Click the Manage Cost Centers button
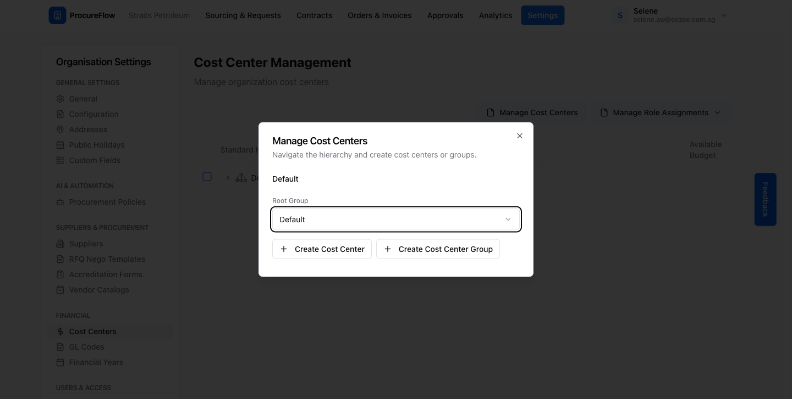 pyautogui.click(x=532, y=113)
